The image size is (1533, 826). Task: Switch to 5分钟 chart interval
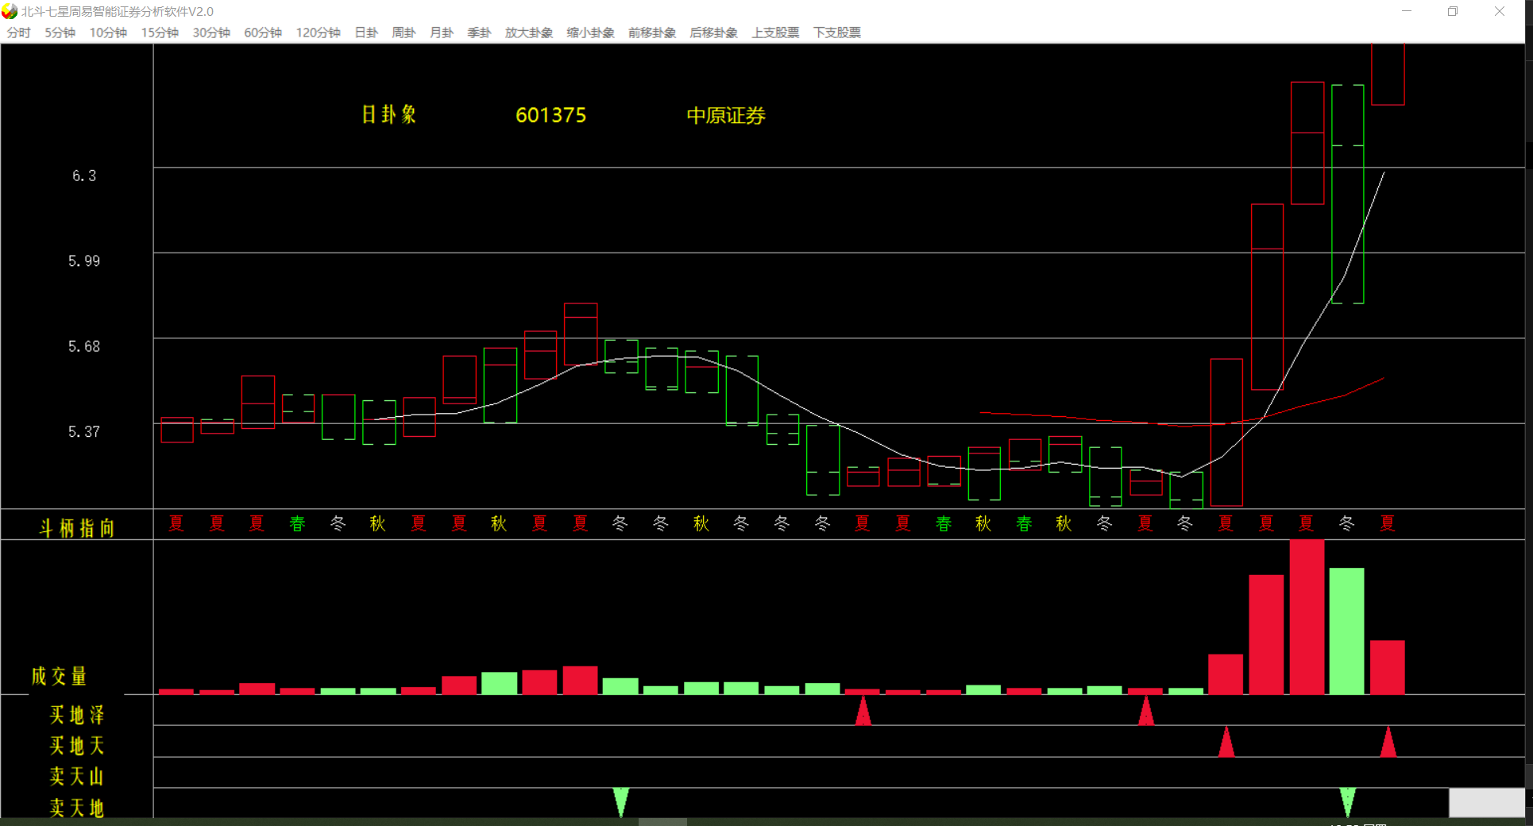(x=60, y=33)
